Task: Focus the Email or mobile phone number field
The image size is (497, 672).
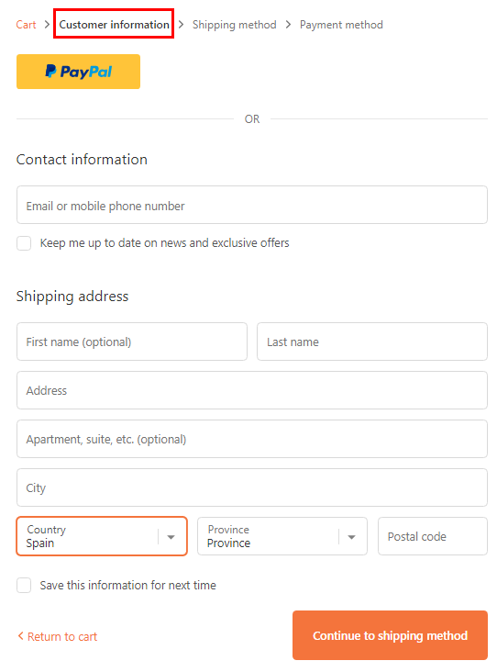Action: click(x=252, y=205)
